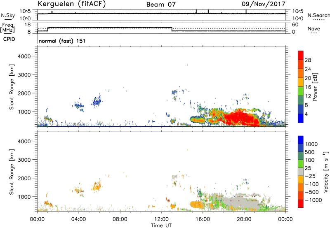This screenshot has width=330, height=228.
Task: Click the 'Kerguelen (fitACF)' title text
Action: click(x=71, y=4)
